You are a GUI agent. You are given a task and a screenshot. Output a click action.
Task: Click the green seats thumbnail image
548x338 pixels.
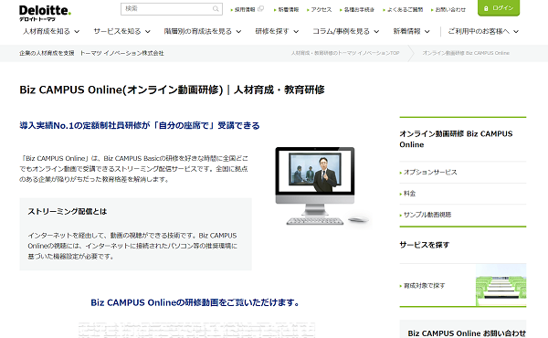(501, 285)
